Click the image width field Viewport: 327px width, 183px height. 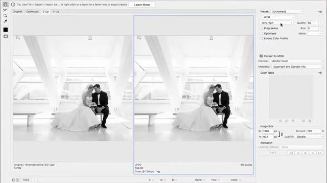coord(268,131)
